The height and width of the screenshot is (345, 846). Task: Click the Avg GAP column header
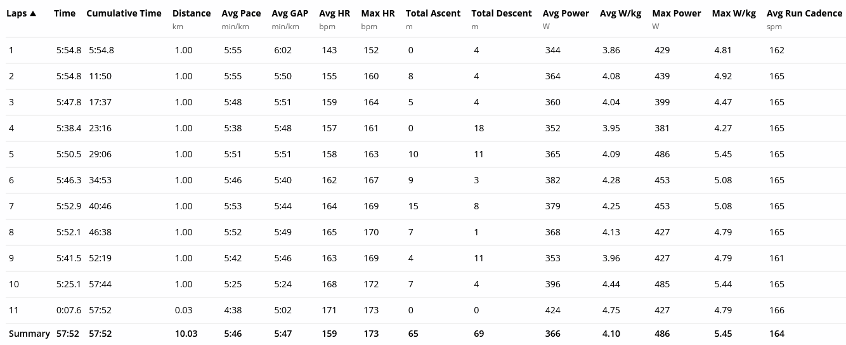290,13
